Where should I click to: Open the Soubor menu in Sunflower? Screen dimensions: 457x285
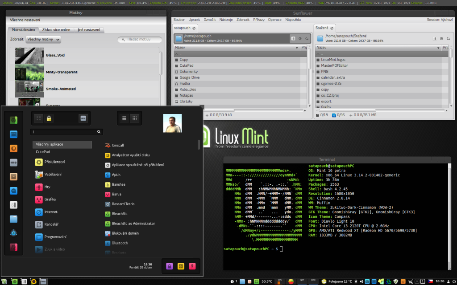coord(179,20)
